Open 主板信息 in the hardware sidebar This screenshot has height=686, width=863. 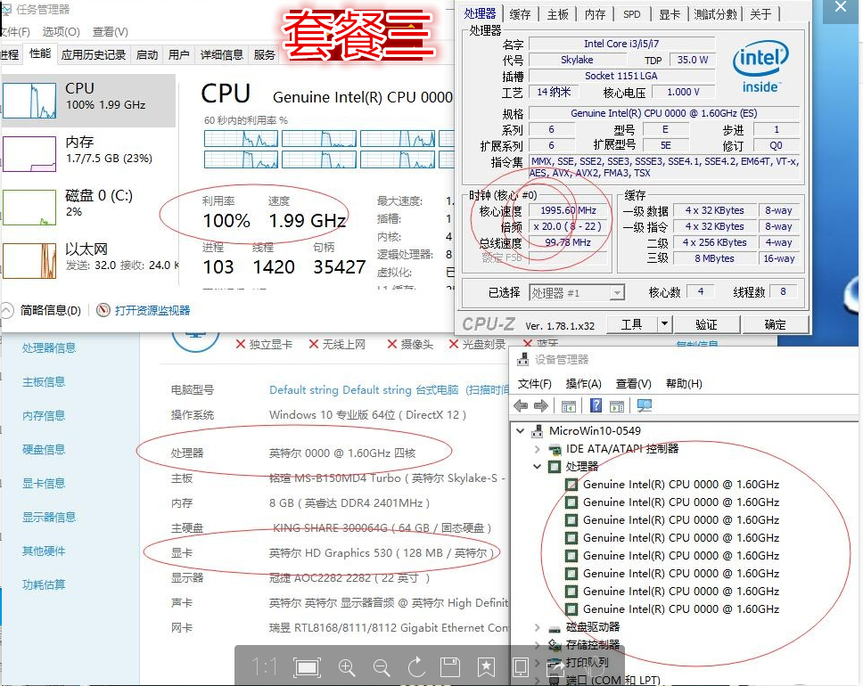[44, 382]
